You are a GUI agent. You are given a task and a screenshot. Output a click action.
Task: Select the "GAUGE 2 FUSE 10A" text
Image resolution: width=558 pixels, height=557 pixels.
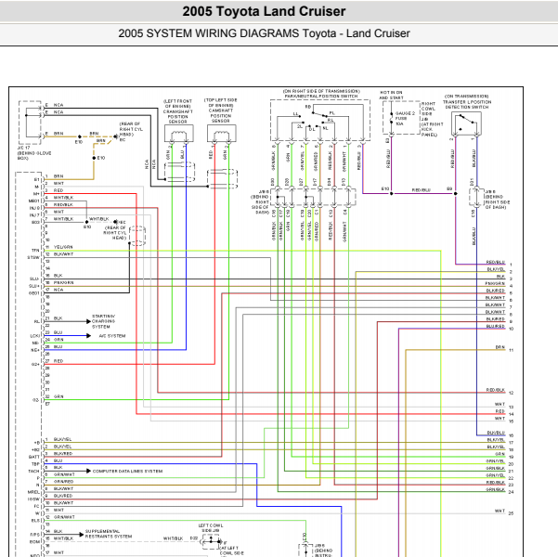point(405,119)
